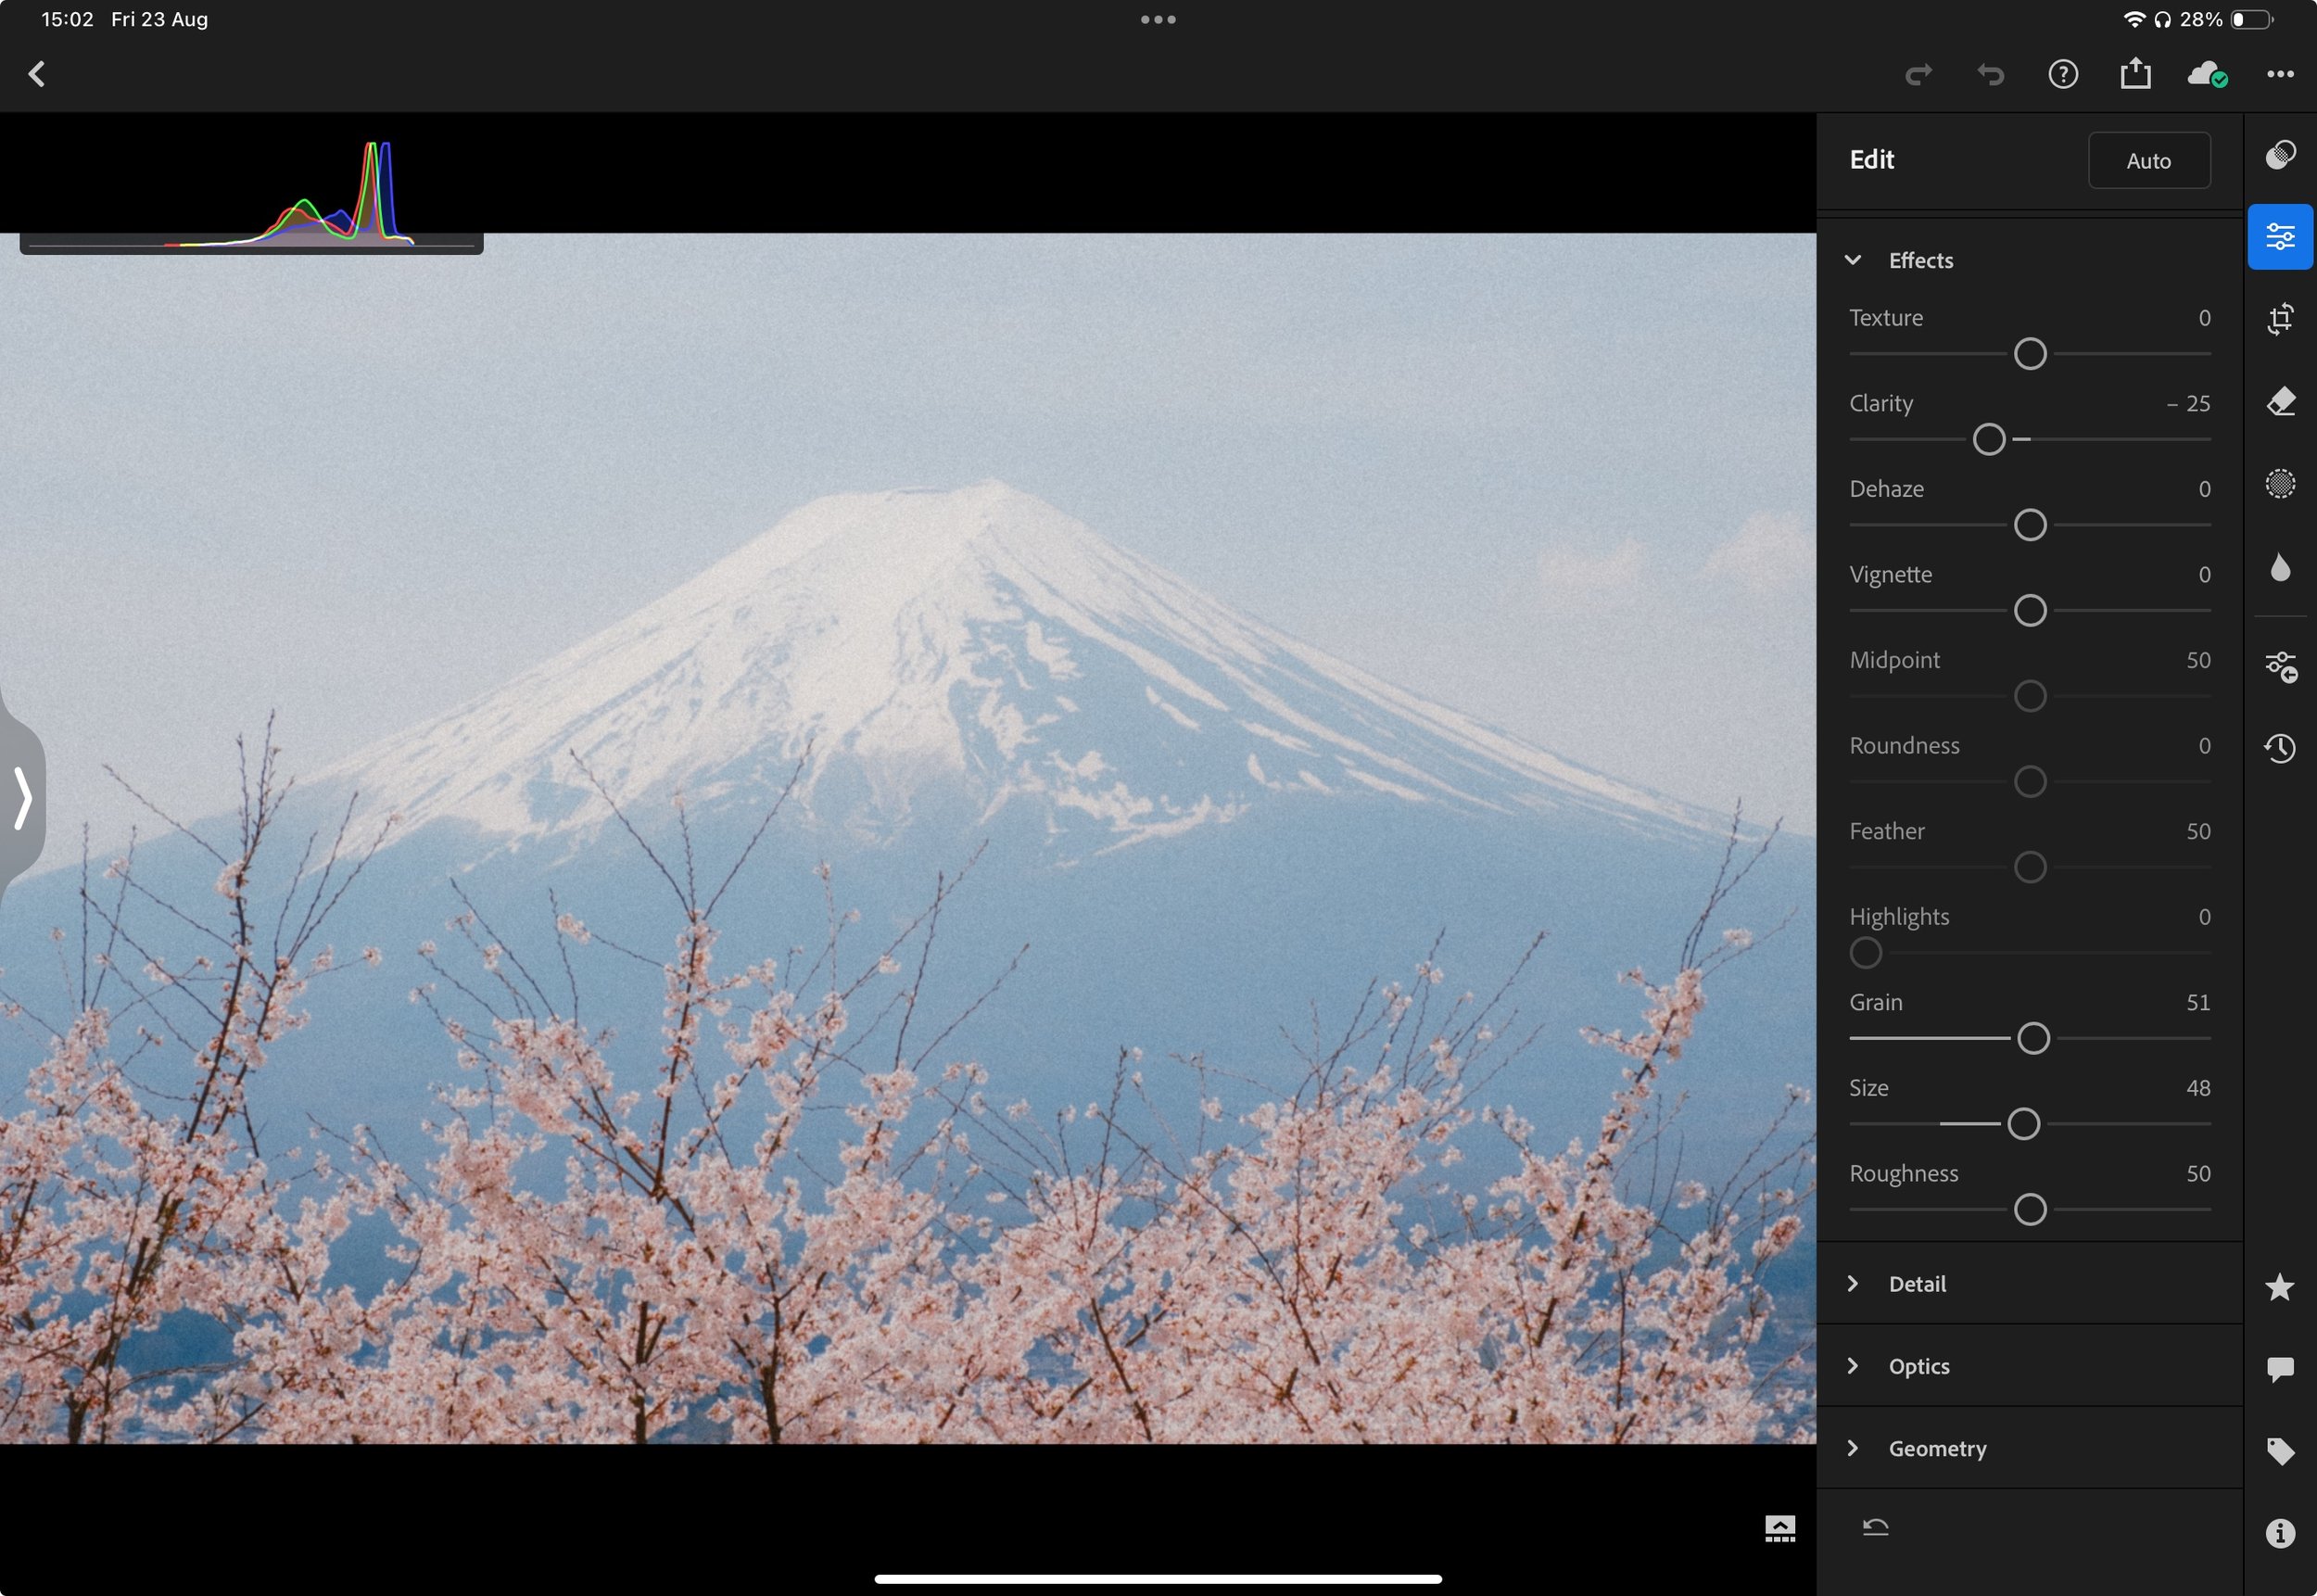Open the keywords tag icon
This screenshot has width=2317, height=1596.
pyautogui.click(x=2280, y=1451)
